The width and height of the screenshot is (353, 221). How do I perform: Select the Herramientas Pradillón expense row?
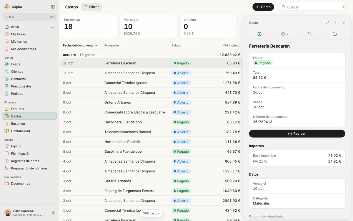tap(151, 142)
